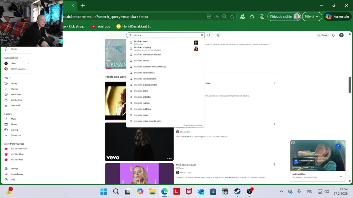Open Watch later in the sidebar
This screenshot has height=198, width=353.
16,94
